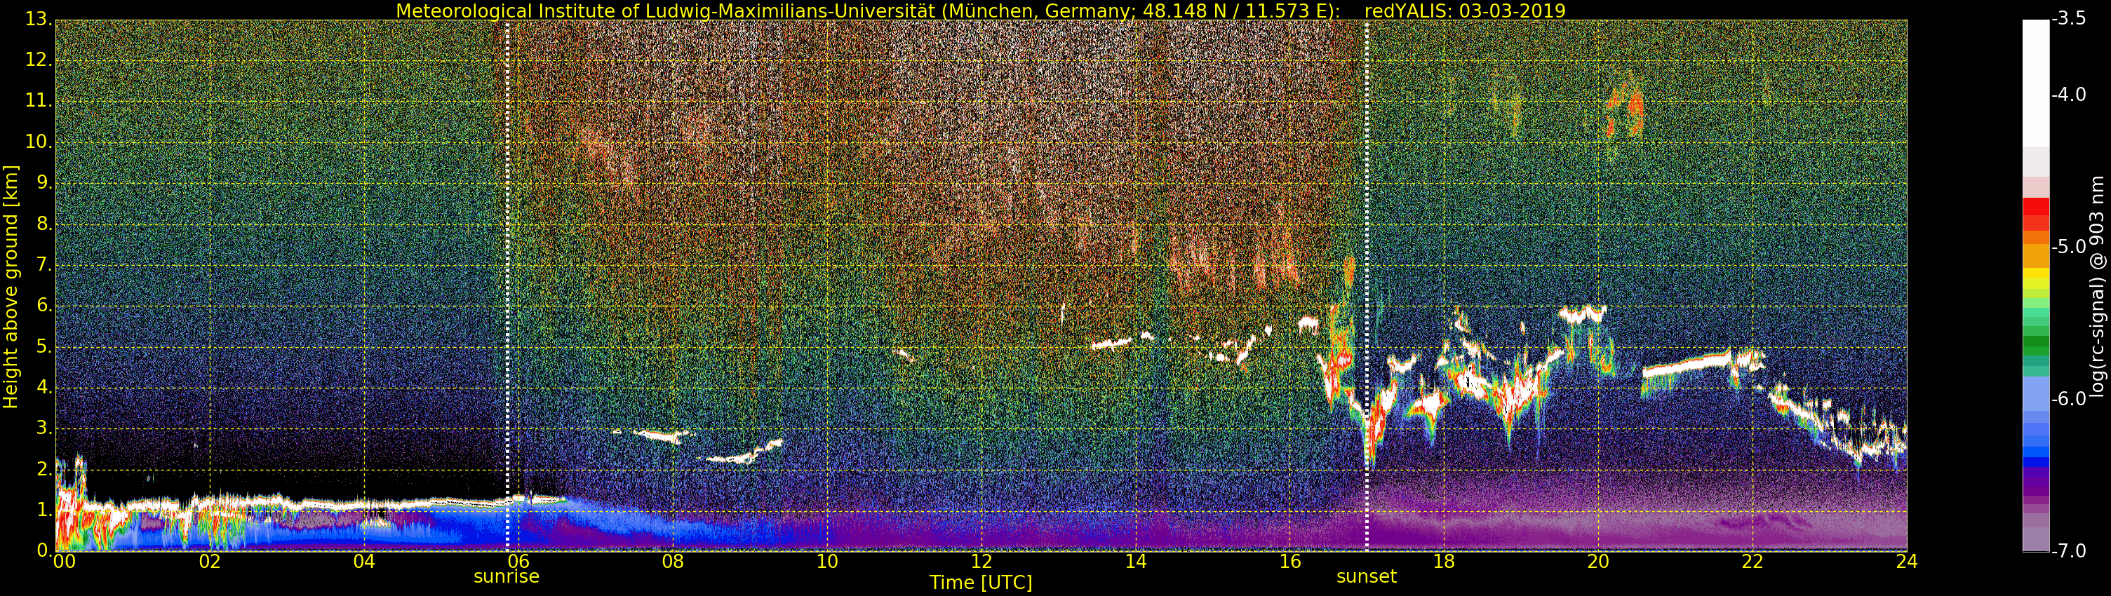Image resolution: width=2111 pixels, height=596 pixels.
Task: Click the '3.' height axis tick label
Action: [x=44, y=429]
